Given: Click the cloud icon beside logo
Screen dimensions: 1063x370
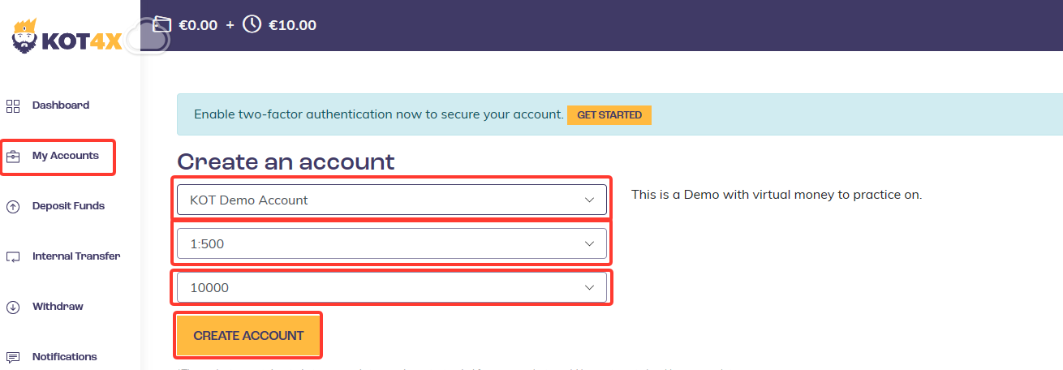Looking at the screenshot, I should [x=148, y=38].
